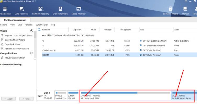Viewport: 197px width, 104px height.
Task: Launch Data Recovery from the toolbar
Action: coord(21,11)
